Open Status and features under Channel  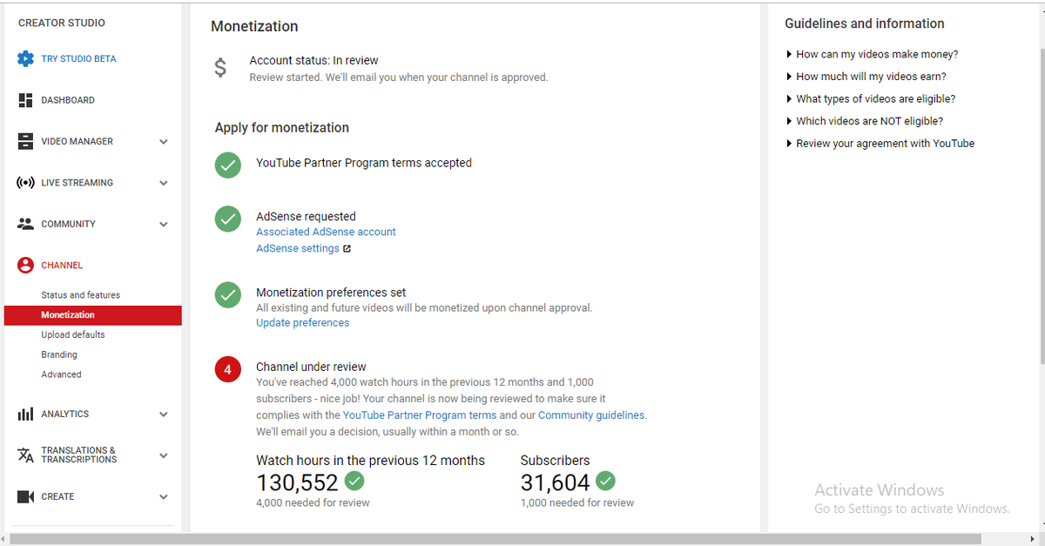point(81,295)
